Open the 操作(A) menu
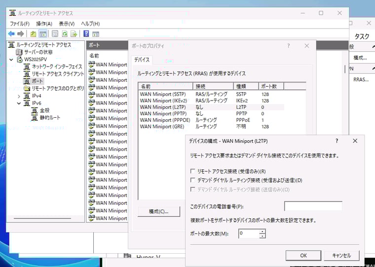 [44, 24]
